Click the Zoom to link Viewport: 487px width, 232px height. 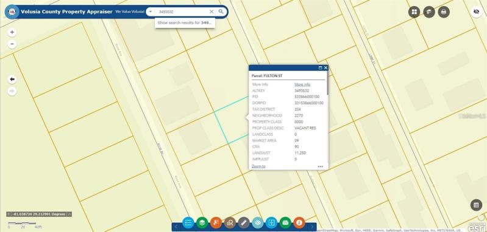pyautogui.click(x=258, y=166)
